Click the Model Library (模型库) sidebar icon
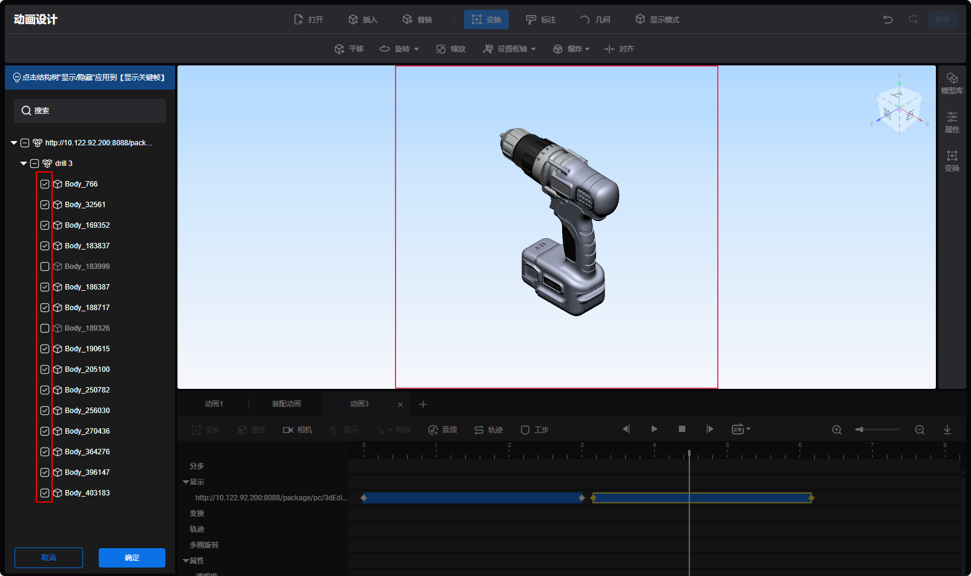971x576 pixels. (952, 83)
